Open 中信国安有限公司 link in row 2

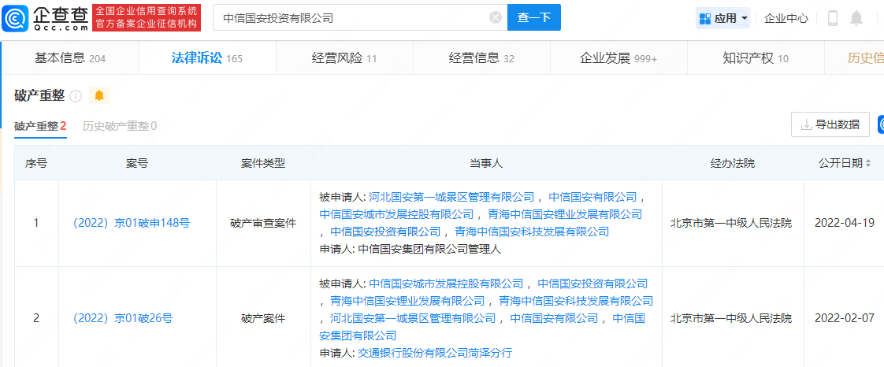(554, 318)
